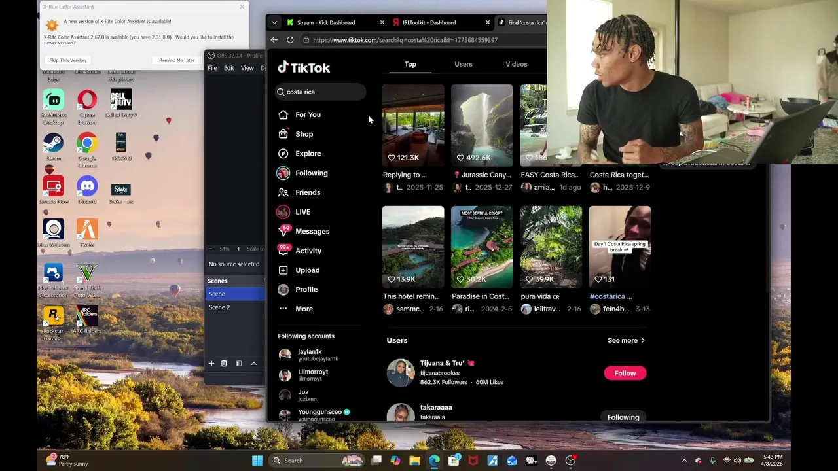The width and height of the screenshot is (838, 471).
Task: Click the TikTok logo
Action: point(304,67)
